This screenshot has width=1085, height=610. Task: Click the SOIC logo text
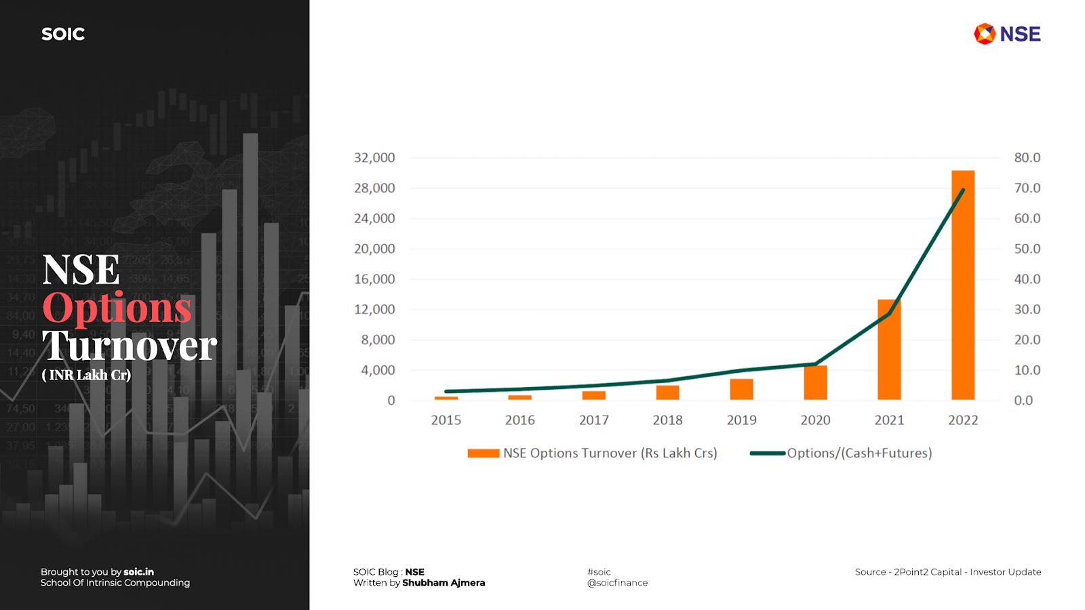point(63,34)
